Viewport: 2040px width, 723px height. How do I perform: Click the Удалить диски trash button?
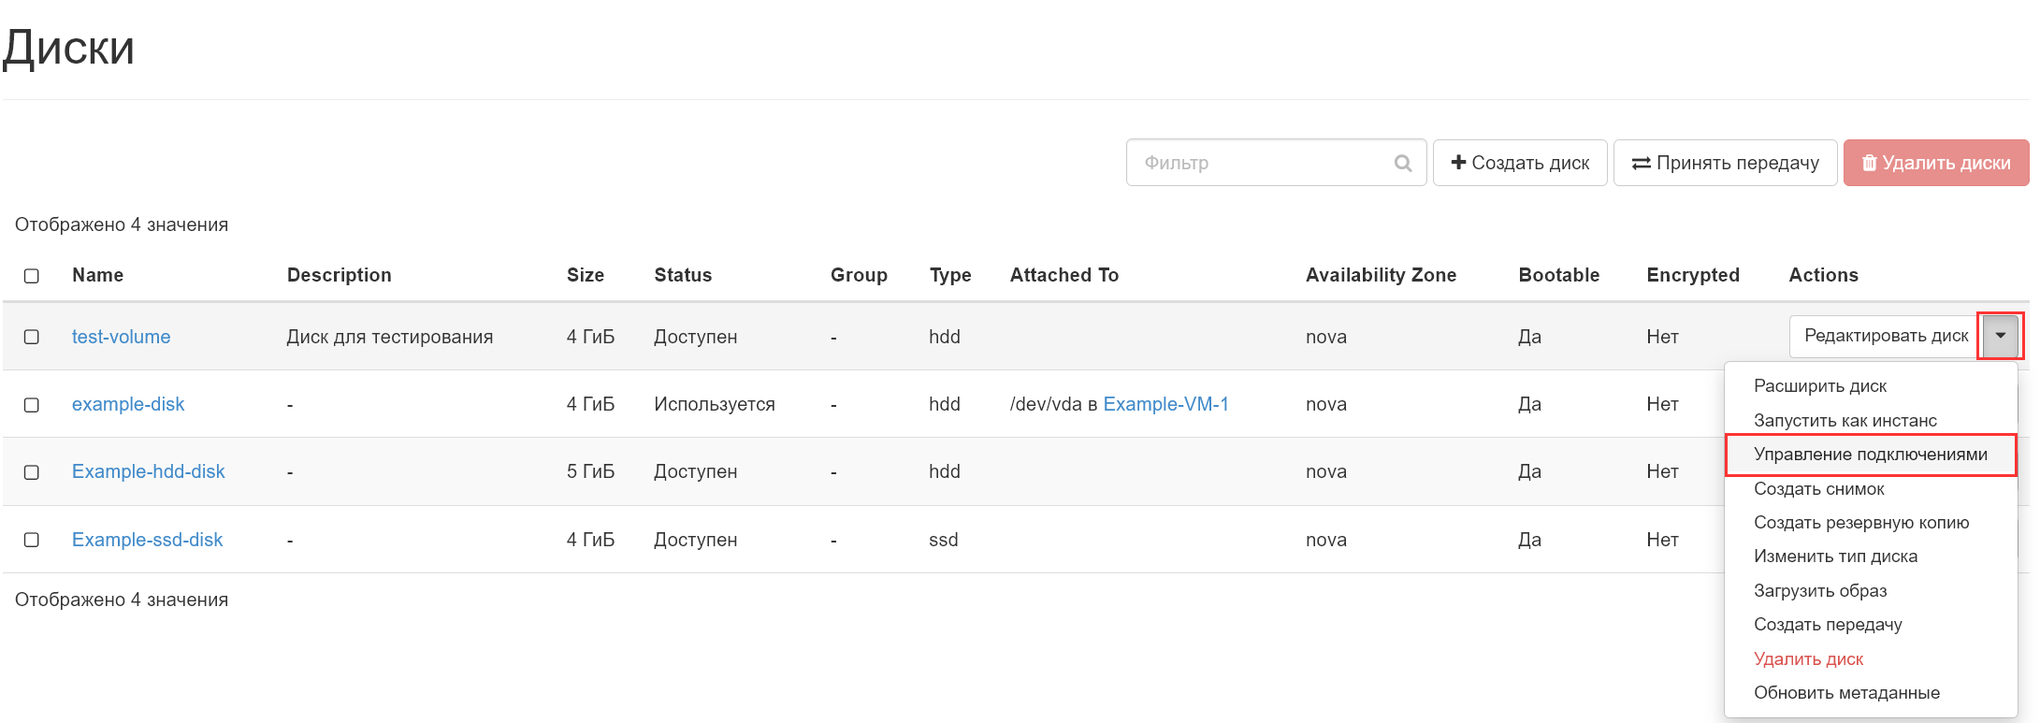pyautogui.click(x=1935, y=163)
